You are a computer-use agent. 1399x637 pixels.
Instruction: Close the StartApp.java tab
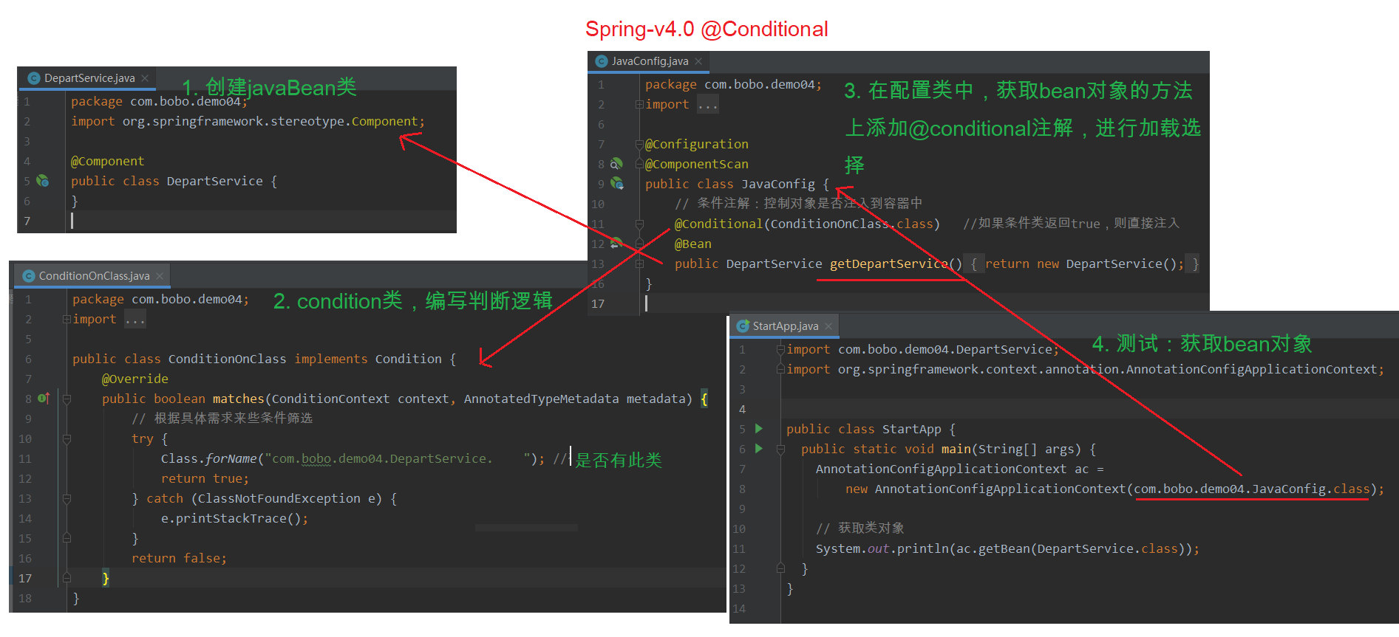[828, 326]
